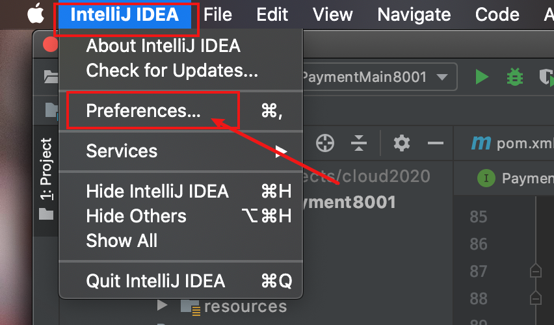The width and height of the screenshot is (554, 325).
Task: Open project view options via the gear icon
Action: point(402,143)
